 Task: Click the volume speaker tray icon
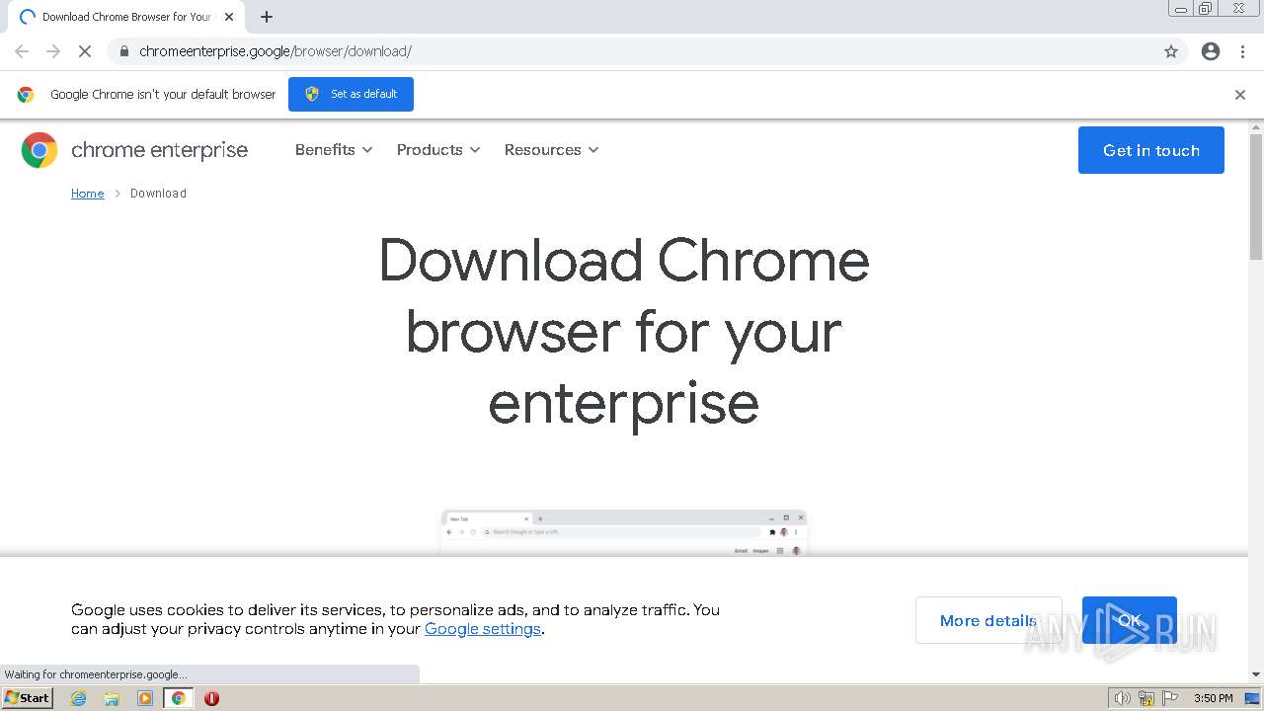pyautogui.click(x=1123, y=698)
